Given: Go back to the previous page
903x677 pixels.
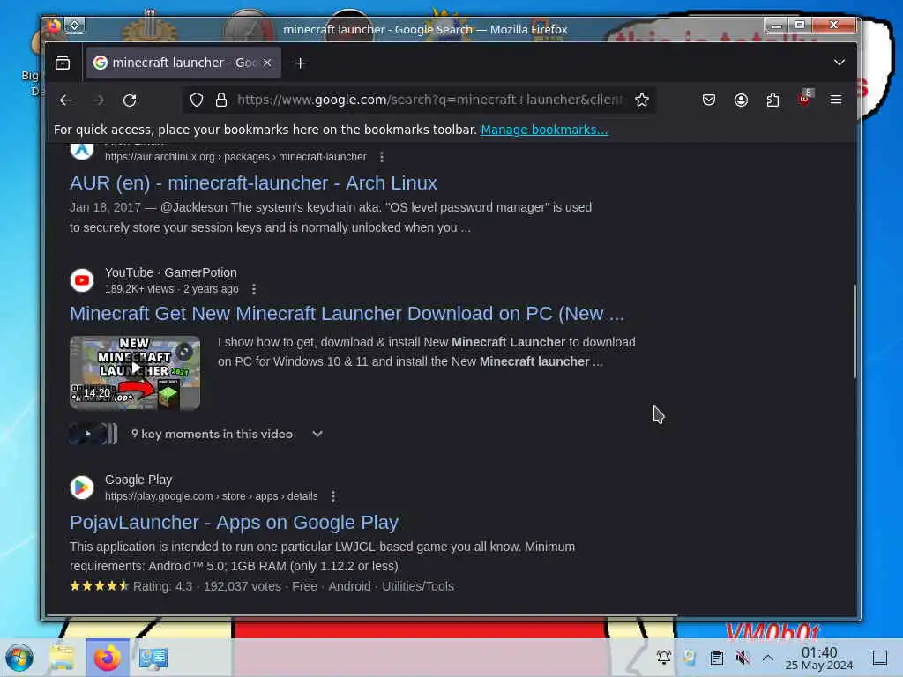Looking at the screenshot, I should tap(66, 100).
